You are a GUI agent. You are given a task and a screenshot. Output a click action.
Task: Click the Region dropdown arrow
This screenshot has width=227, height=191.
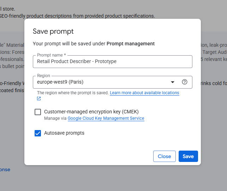point(173,82)
